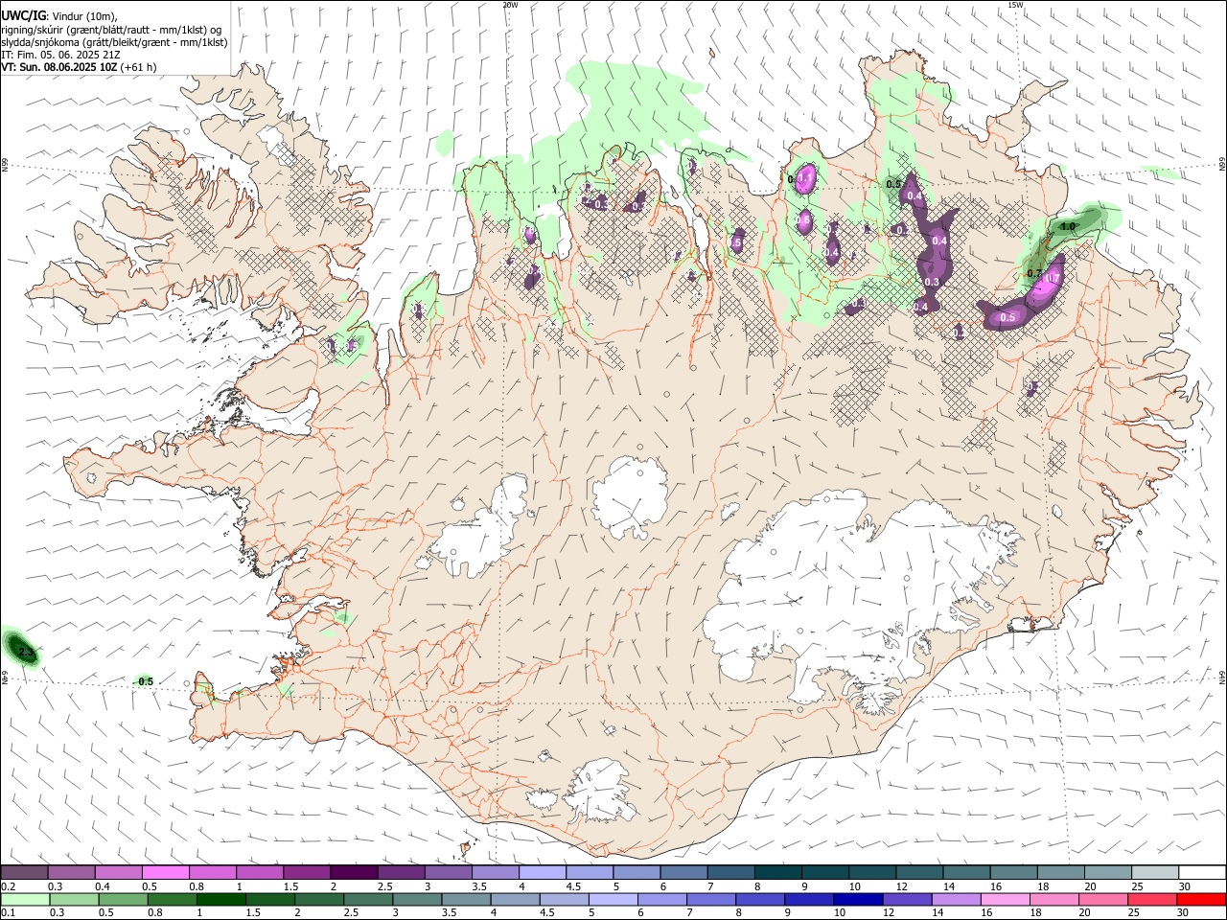Select the 0.3–0.5 rain legend swatch

coord(74,900)
